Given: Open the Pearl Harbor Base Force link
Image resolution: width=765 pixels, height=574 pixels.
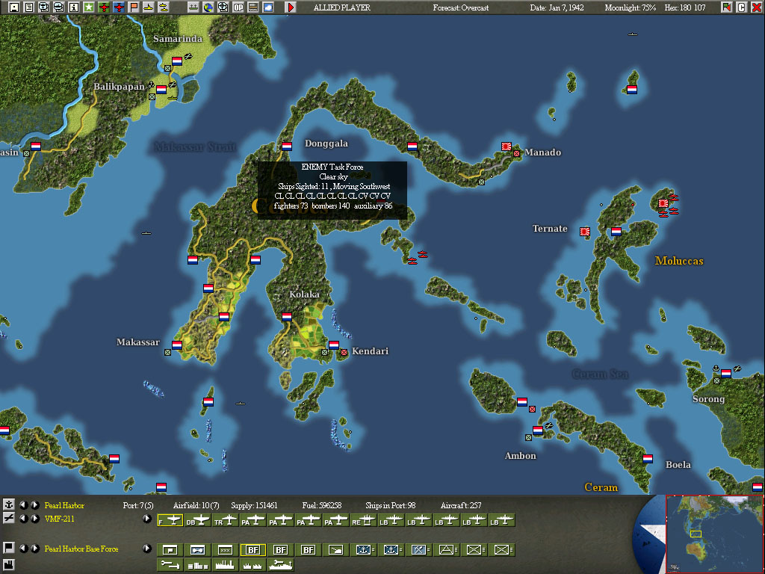Looking at the screenshot, I should click(x=81, y=549).
